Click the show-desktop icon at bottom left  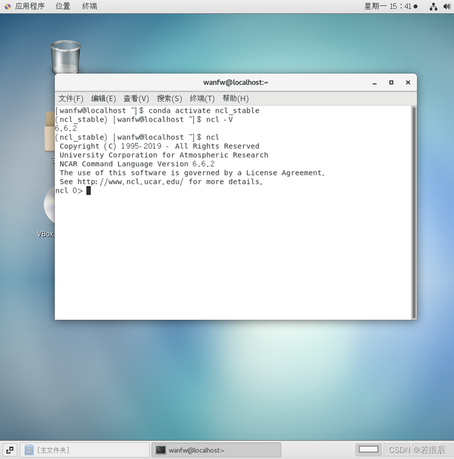coord(9,449)
